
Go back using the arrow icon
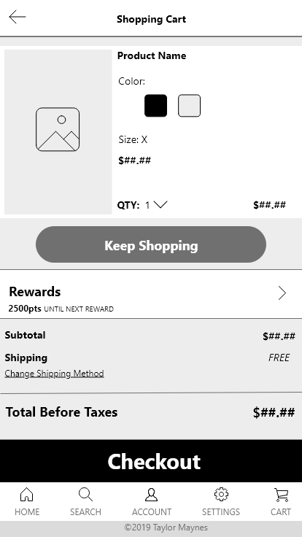click(x=18, y=17)
